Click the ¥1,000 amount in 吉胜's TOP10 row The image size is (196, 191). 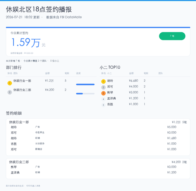[133, 104]
